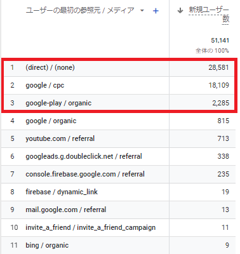The image size is (240, 254).
Task: Select the mail.google.com / referral row label
Action: [x=66, y=210]
